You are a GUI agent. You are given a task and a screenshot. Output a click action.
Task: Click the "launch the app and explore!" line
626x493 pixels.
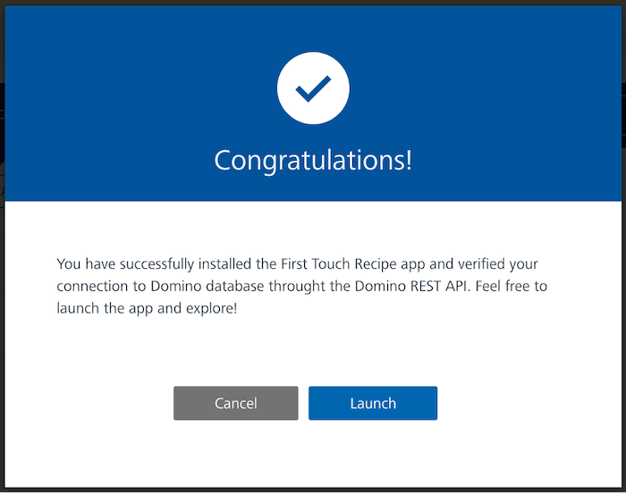click(x=147, y=308)
